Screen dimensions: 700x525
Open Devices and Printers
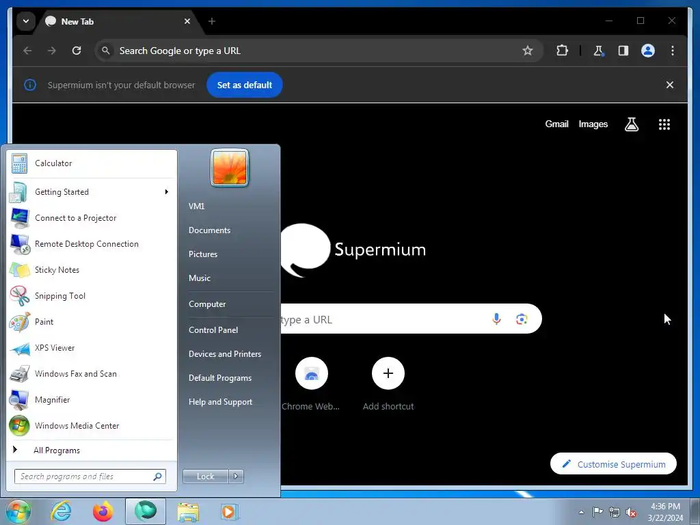pos(229,354)
